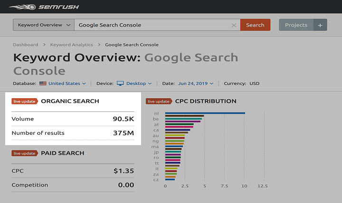
Task: Click the United States flag icon
Action: (x=43, y=83)
